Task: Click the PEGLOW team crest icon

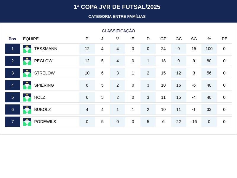Action: 27,61
